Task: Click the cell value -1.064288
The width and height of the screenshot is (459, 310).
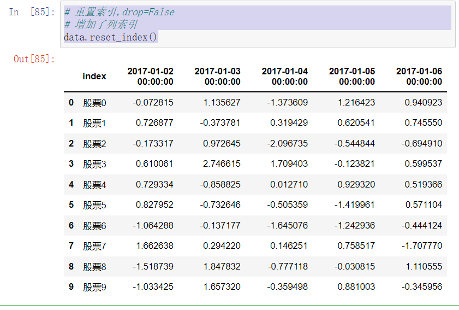Action: coord(153,226)
